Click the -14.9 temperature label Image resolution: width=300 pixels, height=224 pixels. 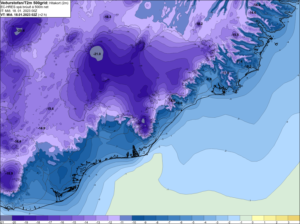(41, 128)
